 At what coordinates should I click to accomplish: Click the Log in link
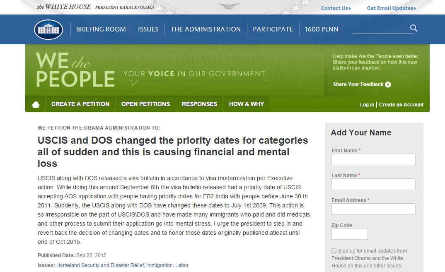pos(367,105)
